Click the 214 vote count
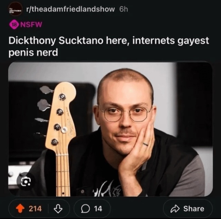 (35, 209)
